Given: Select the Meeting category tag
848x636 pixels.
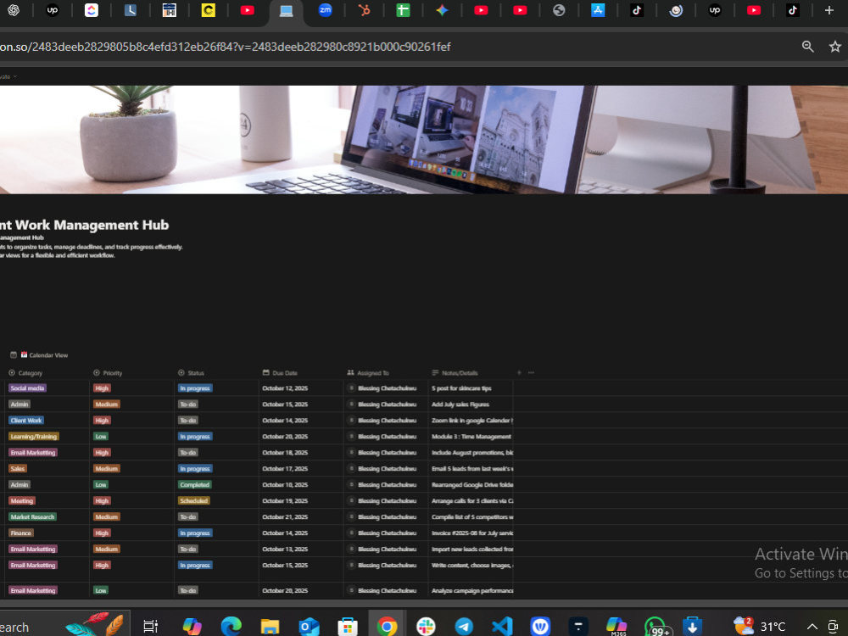Looking at the screenshot, I should click(x=22, y=501).
